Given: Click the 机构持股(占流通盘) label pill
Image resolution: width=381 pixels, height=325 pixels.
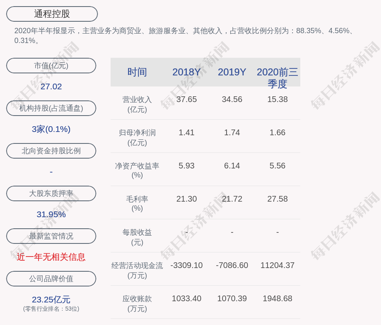Looking at the screenshot, I should (x=51, y=108).
